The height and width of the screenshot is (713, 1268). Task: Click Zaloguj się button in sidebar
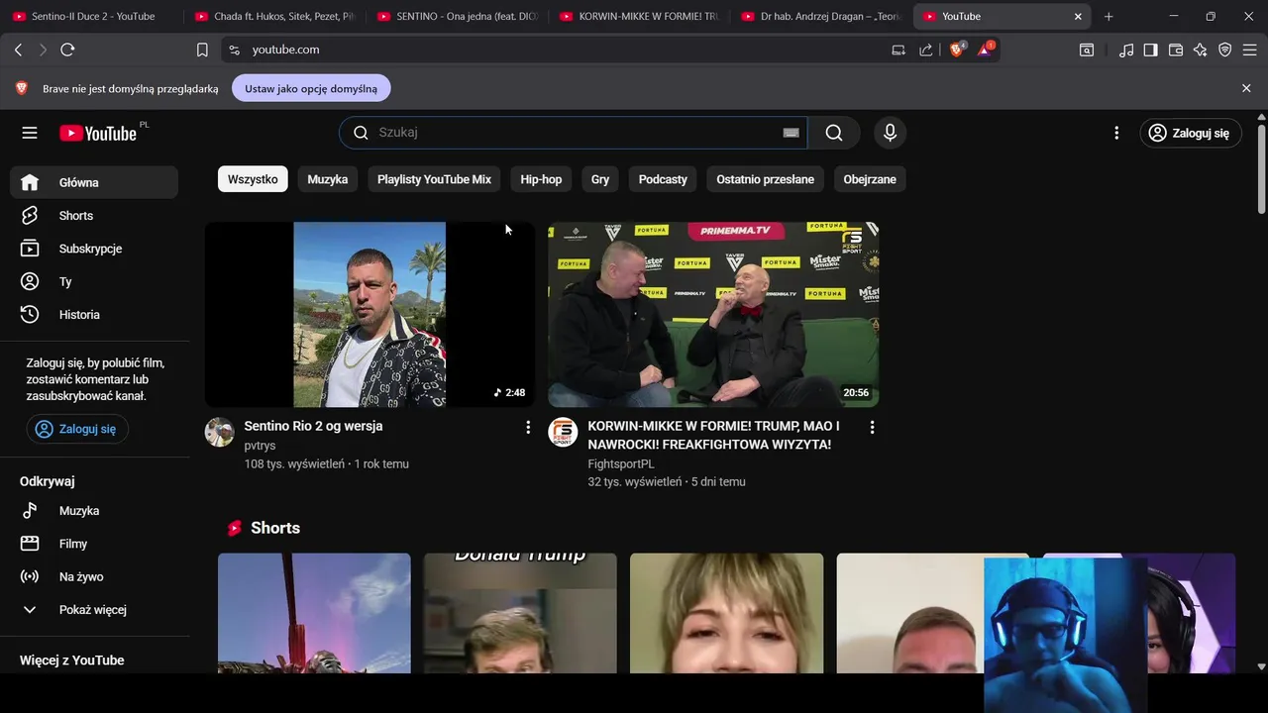pos(77,429)
